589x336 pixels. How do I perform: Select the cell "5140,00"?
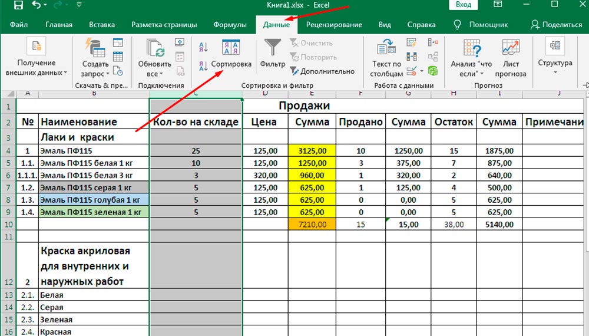pos(499,225)
